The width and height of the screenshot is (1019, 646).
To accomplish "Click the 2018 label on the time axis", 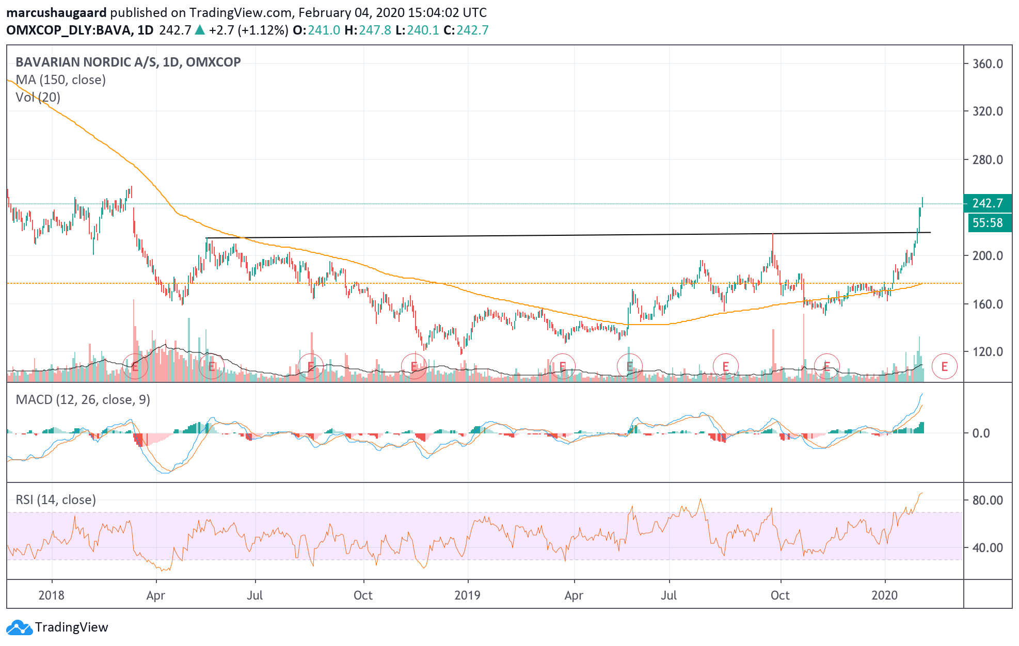I will click(x=52, y=595).
